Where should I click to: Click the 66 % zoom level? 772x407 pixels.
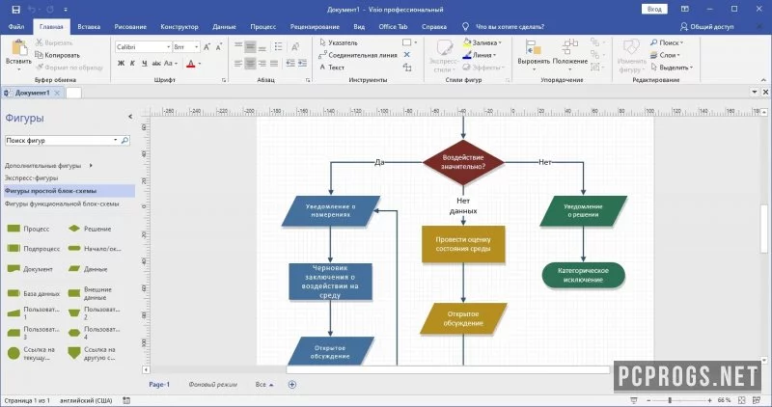coord(725,400)
